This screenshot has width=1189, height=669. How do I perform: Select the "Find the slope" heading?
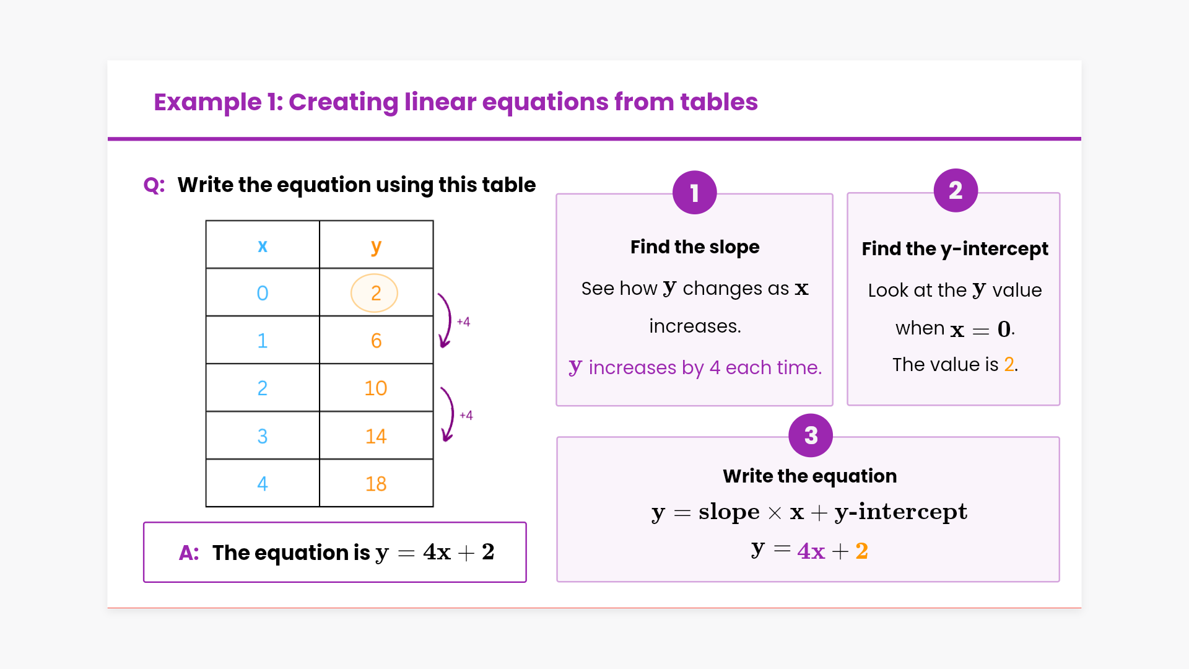[694, 247]
